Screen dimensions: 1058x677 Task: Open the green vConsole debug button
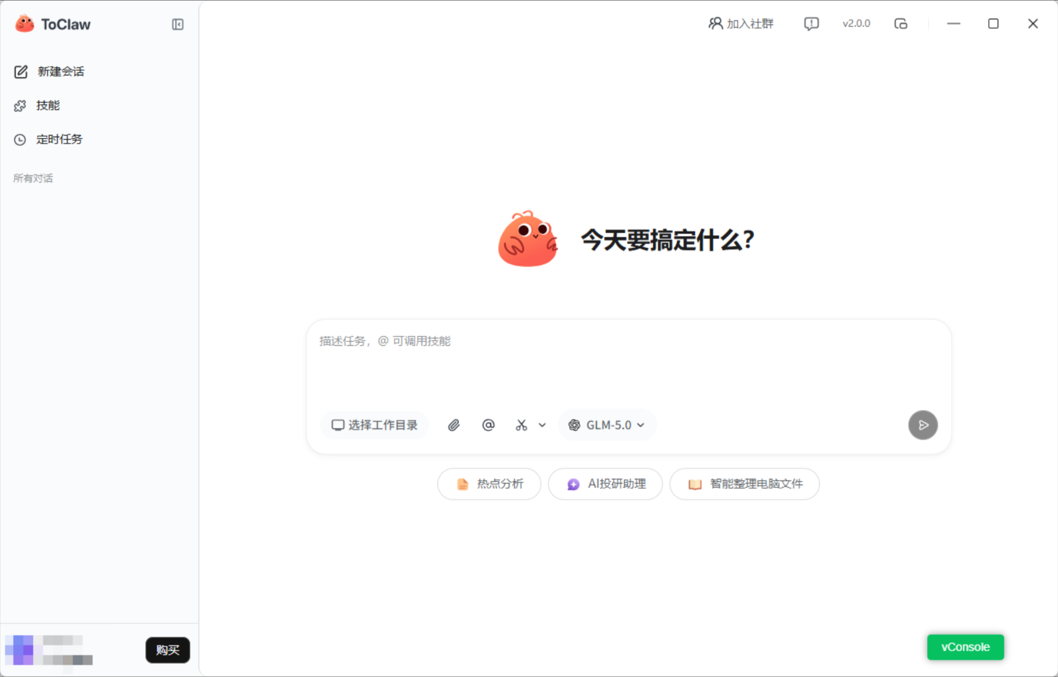[x=965, y=647]
